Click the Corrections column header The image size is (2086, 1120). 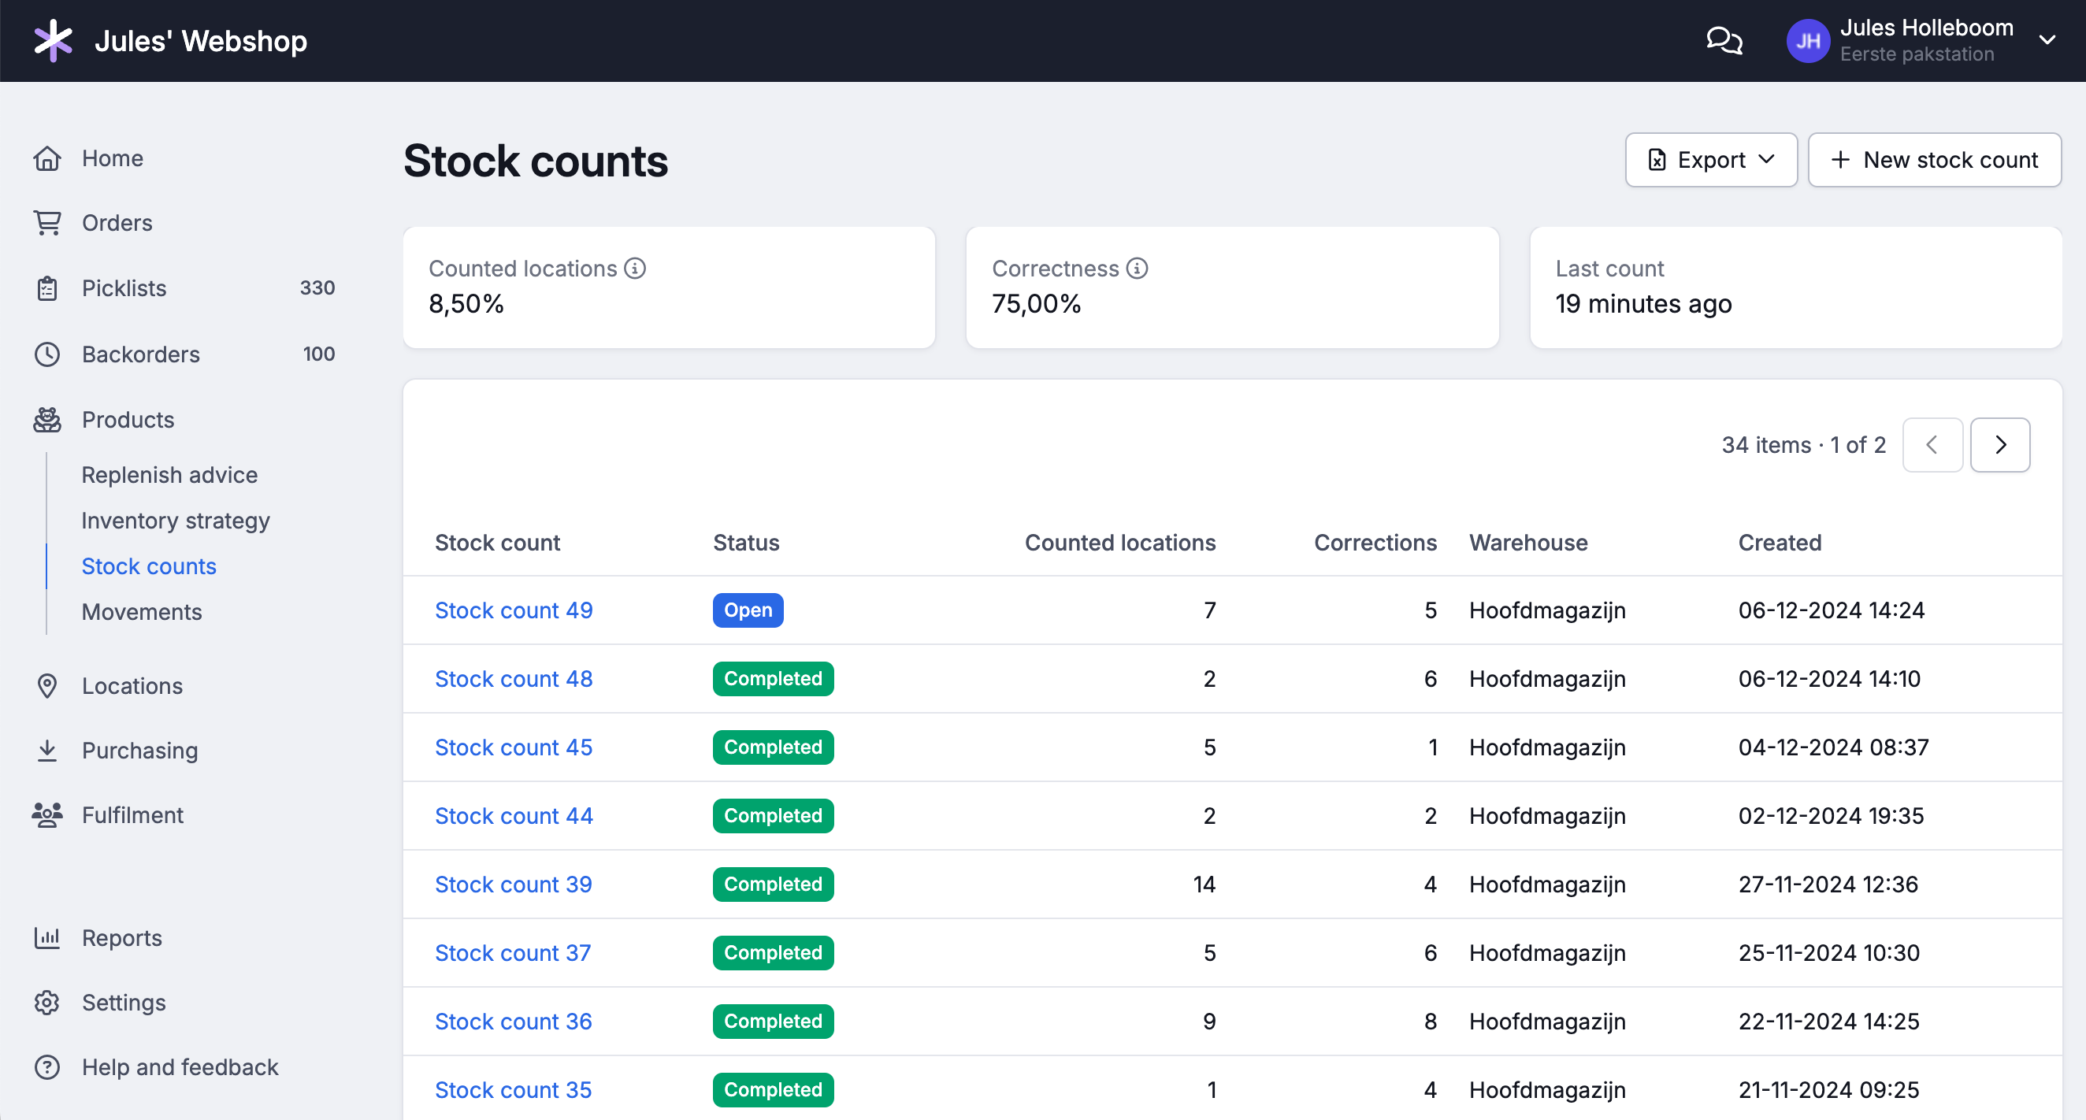pos(1375,543)
